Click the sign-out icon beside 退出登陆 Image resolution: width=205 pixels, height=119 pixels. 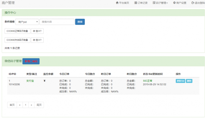point(193,3)
